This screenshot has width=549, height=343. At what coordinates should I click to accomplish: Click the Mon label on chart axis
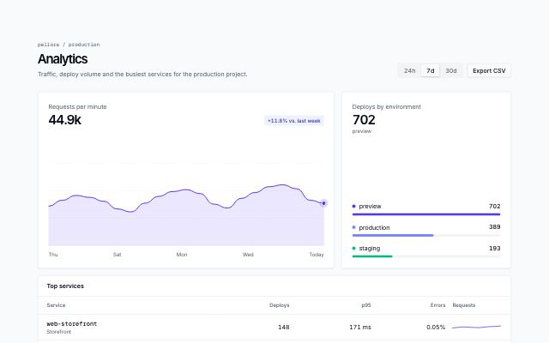pos(182,255)
